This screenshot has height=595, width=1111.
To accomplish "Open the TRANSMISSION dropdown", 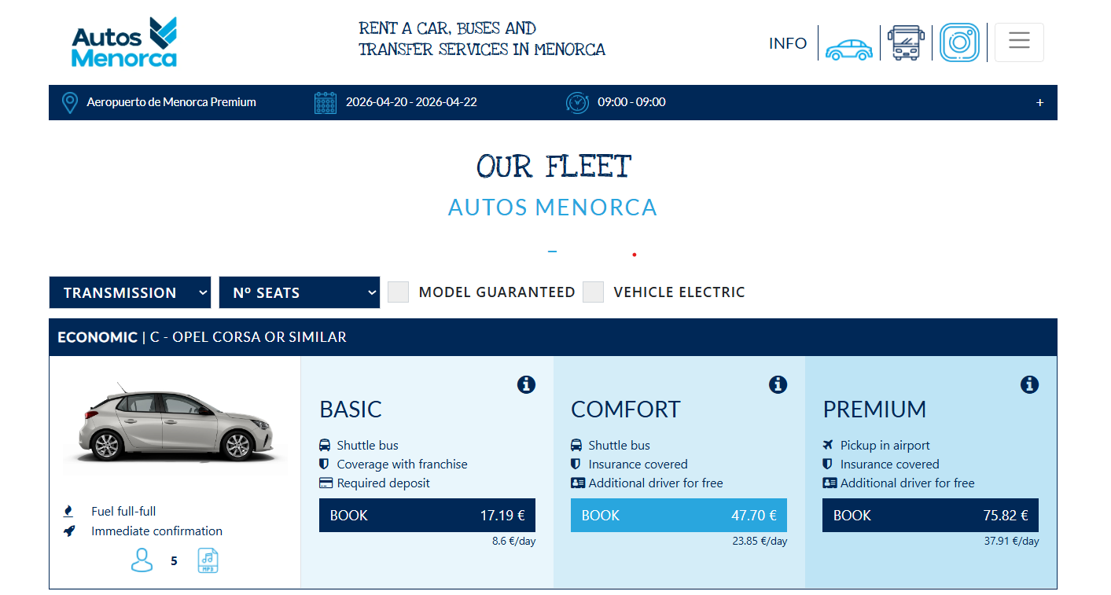I will click(130, 292).
